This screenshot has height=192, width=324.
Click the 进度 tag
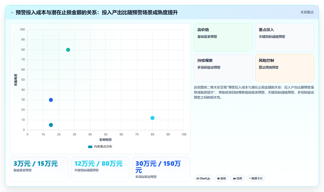tap(237, 178)
